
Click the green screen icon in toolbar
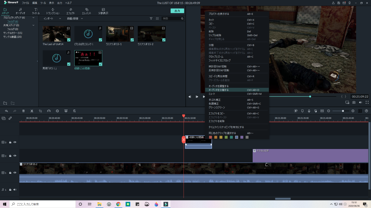66,111
